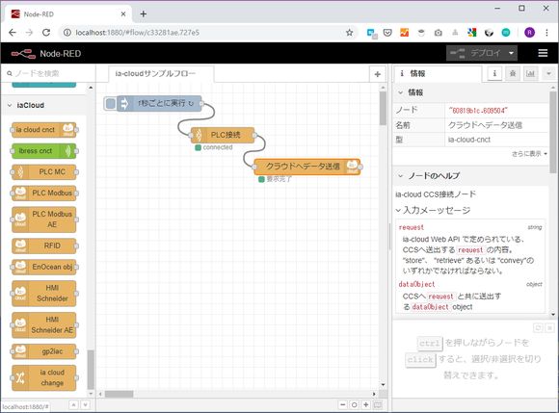Close the Node-RED browser tab
559x413 pixels.
(x=123, y=14)
